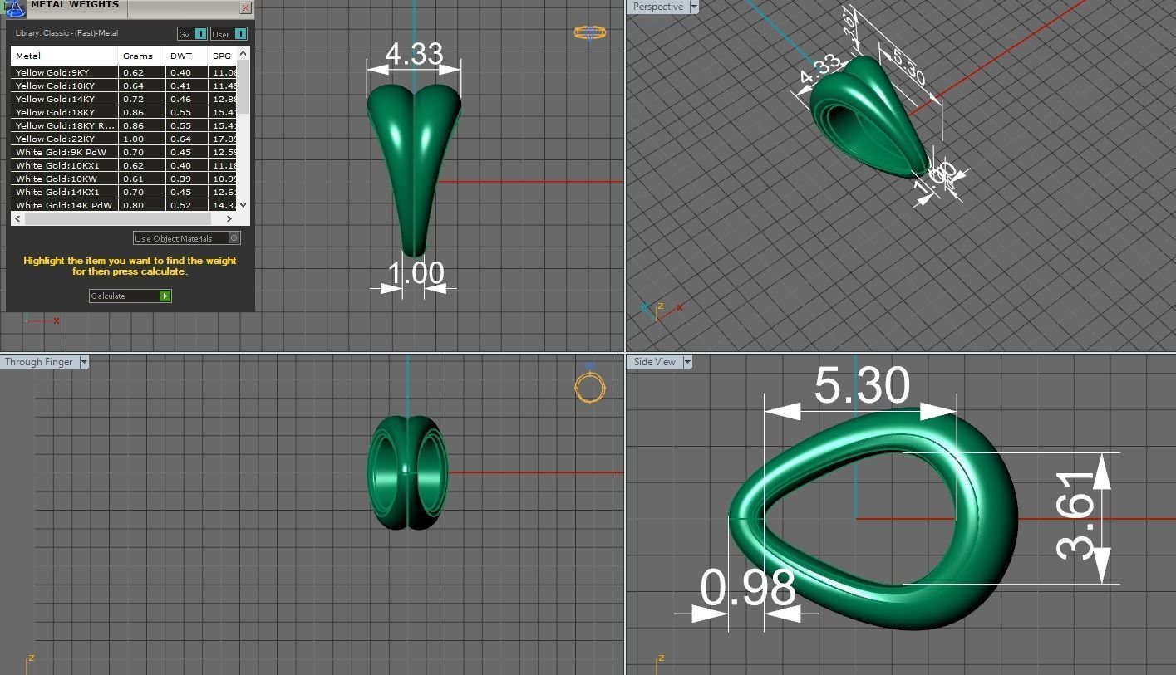Select the 3.61 dimension in Side View
This screenshot has width=1176, height=675.
pyautogui.click(x=1076, y=516)
